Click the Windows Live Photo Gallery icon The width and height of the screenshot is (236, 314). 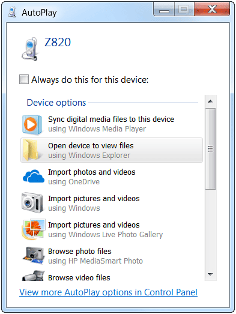(x=33, y=229)
